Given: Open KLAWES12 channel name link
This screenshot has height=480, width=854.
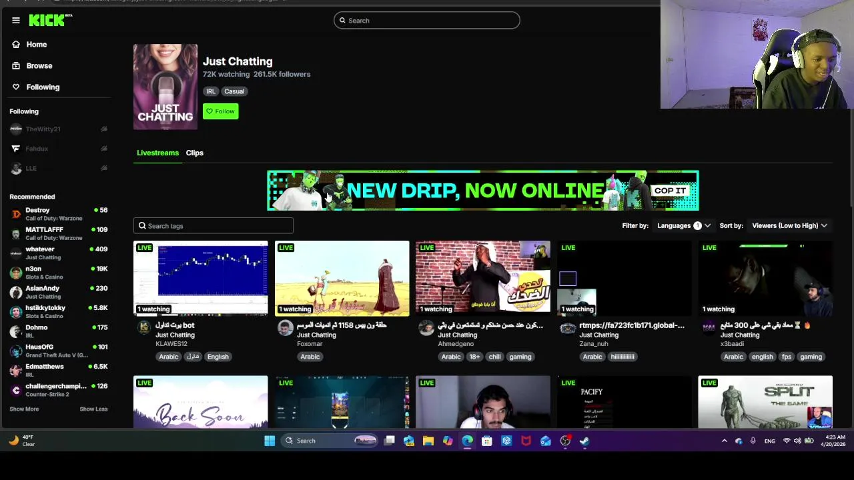Looking at the screenshot, I should click(x=171, y=344).
